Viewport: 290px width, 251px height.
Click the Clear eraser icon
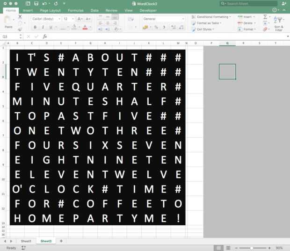265,29
